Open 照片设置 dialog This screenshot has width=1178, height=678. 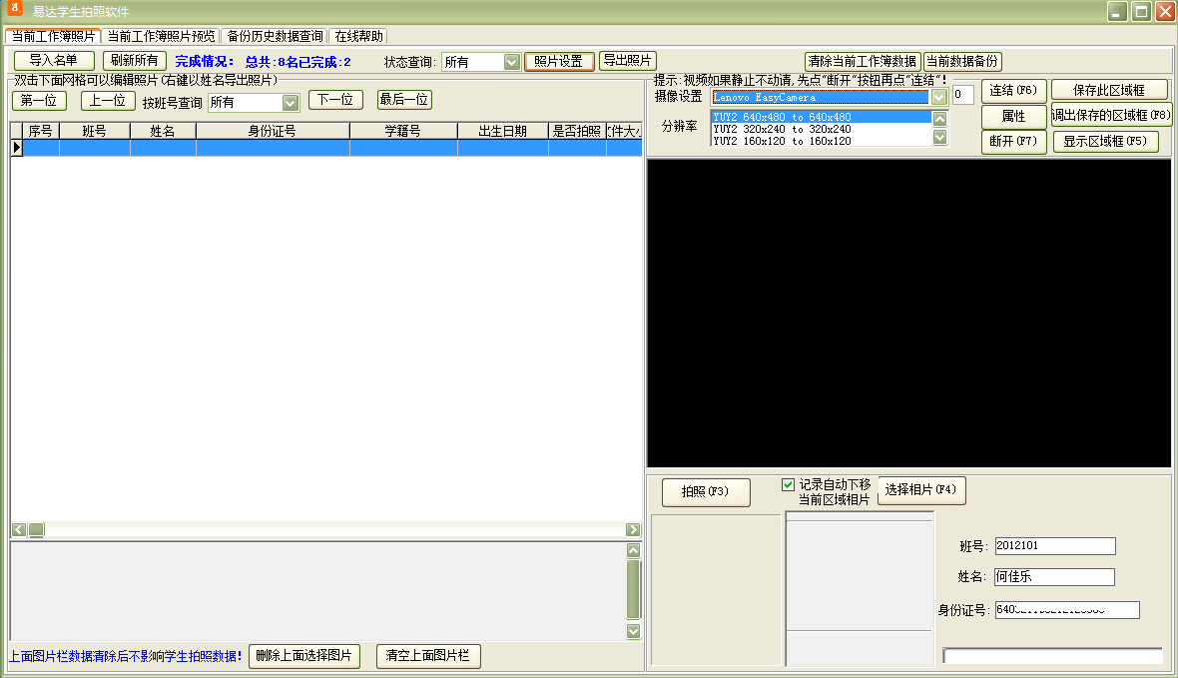click(559, 62)
